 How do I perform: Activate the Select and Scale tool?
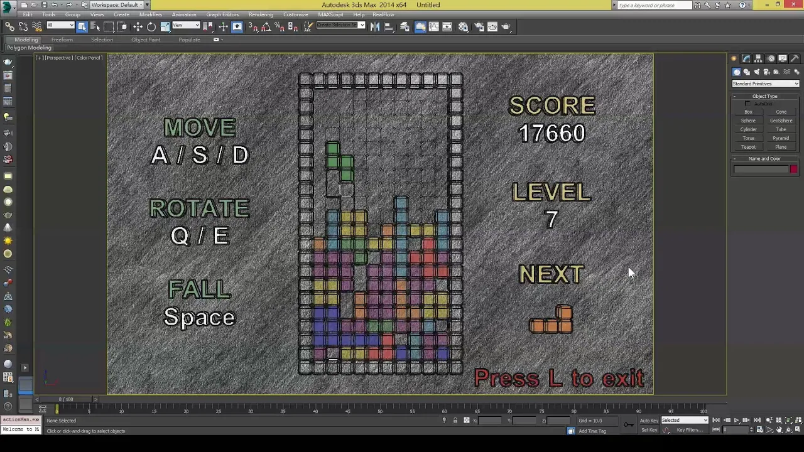pyautogui.click(x=165, y=26)
